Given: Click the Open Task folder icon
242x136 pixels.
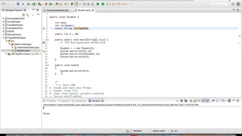Looking at the screenshot, I should click(61, 4).
